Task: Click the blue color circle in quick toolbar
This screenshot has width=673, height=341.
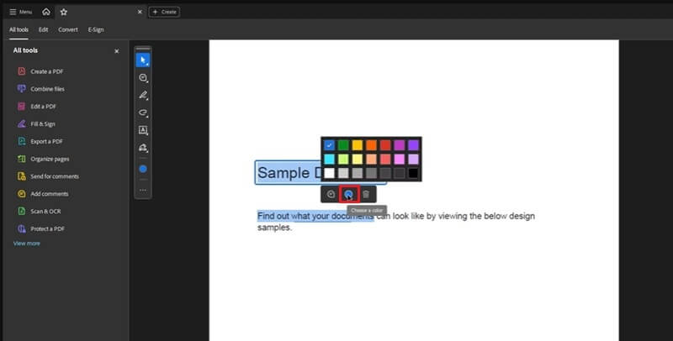Action: tap(143, 169)
